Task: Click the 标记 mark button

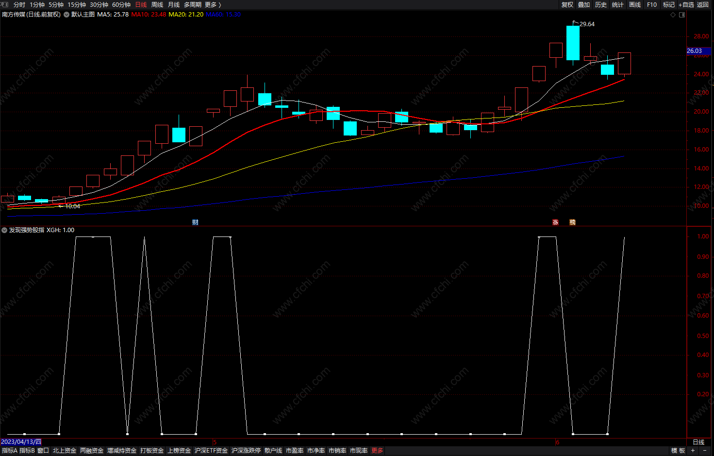Action: [669, 5]
